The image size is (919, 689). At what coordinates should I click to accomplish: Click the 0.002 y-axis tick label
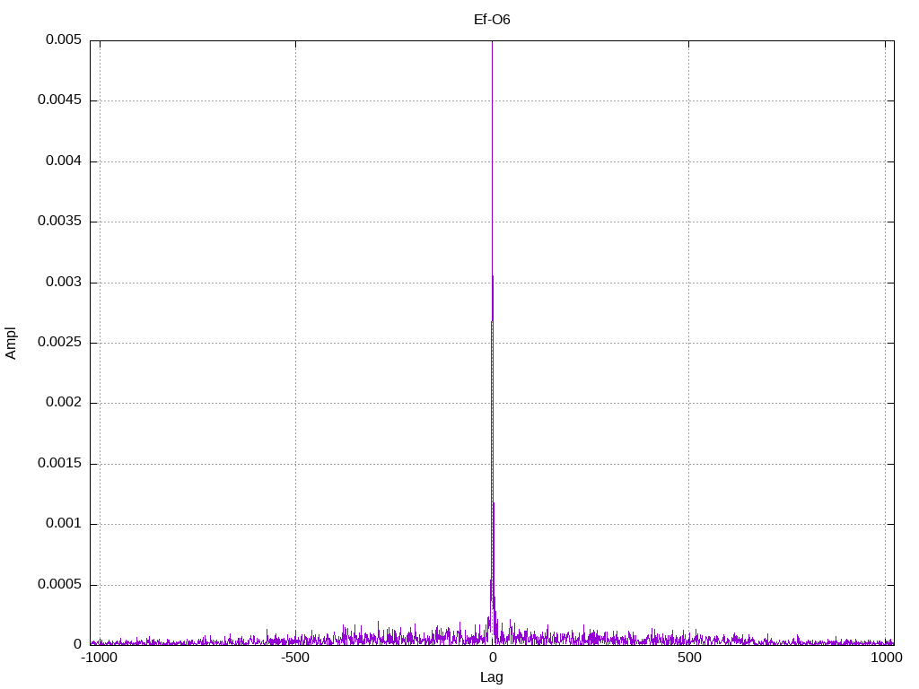pyautogui.click(x=64, y=403)
